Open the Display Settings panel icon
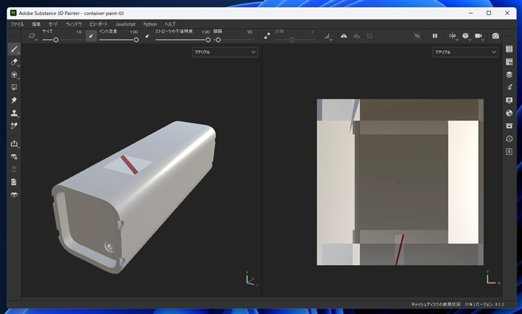 [509, 100]
